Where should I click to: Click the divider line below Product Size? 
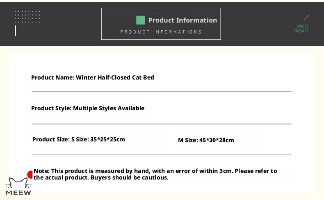pyautogui.click(x=161, y=155)
